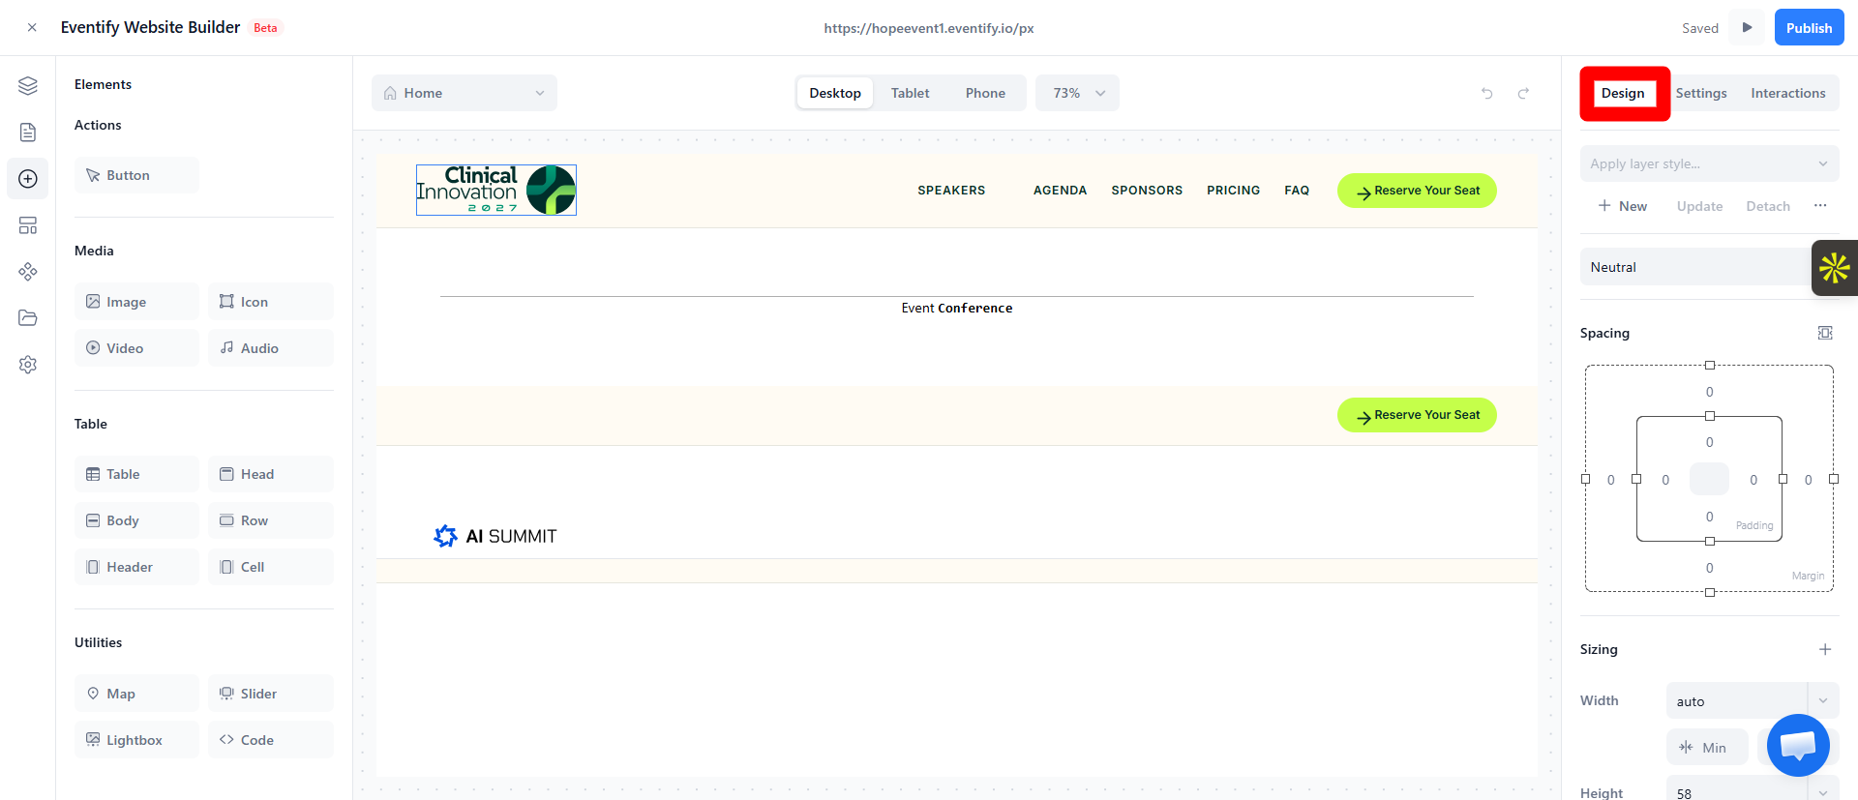Screen dimensions: 1858x800
Task: Publish the website
Action: [x=1810, y=27]
